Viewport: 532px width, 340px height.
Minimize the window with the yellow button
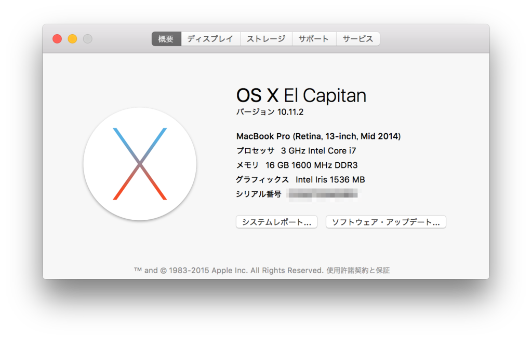(73, 39)
